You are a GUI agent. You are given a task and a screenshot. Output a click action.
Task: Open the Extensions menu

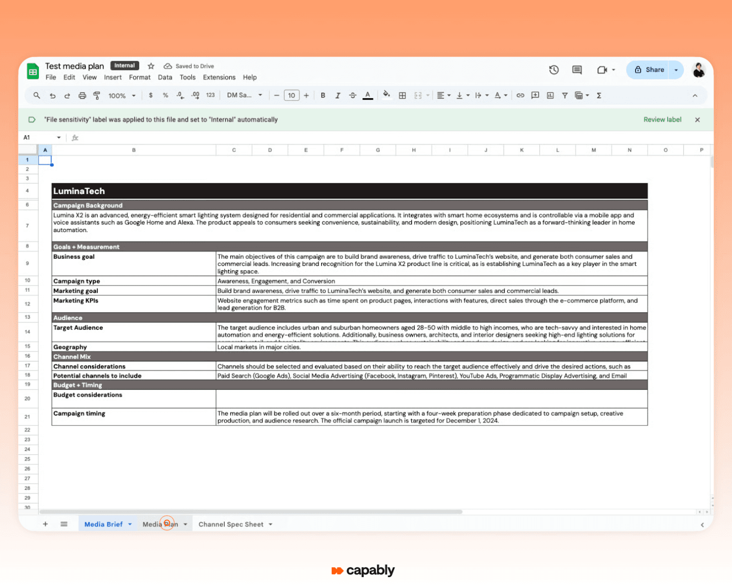[x=219, y=77]
